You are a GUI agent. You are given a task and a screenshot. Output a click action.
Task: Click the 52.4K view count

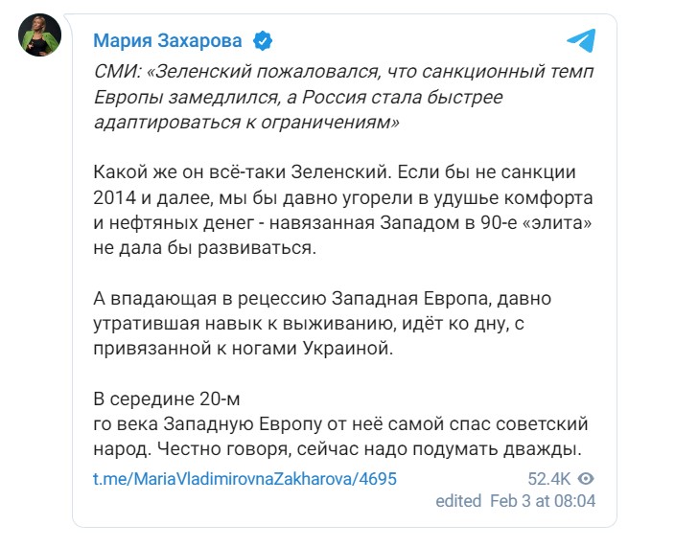(549, 478)
